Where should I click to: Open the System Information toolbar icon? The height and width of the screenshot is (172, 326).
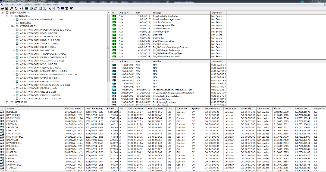coord(40,8)
